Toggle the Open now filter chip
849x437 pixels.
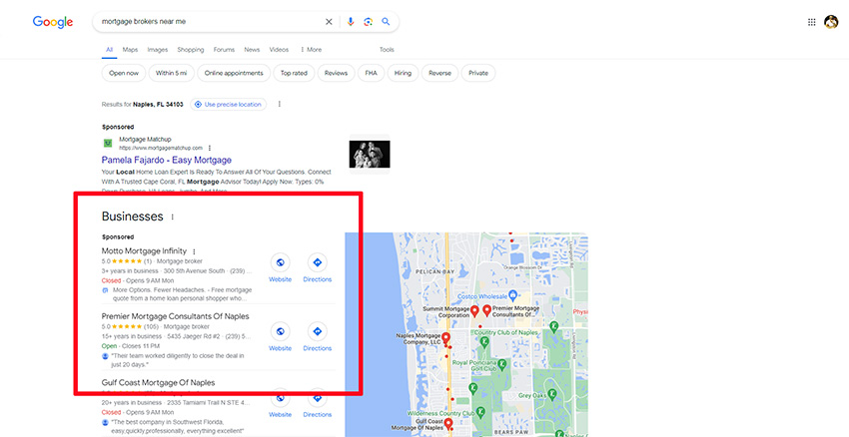click(123, 73)
